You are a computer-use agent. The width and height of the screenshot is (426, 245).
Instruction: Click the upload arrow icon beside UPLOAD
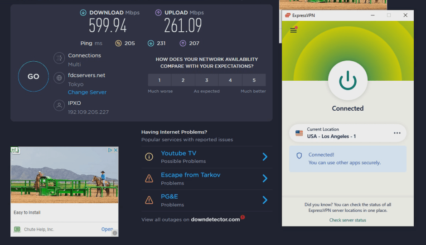(158, 13)
